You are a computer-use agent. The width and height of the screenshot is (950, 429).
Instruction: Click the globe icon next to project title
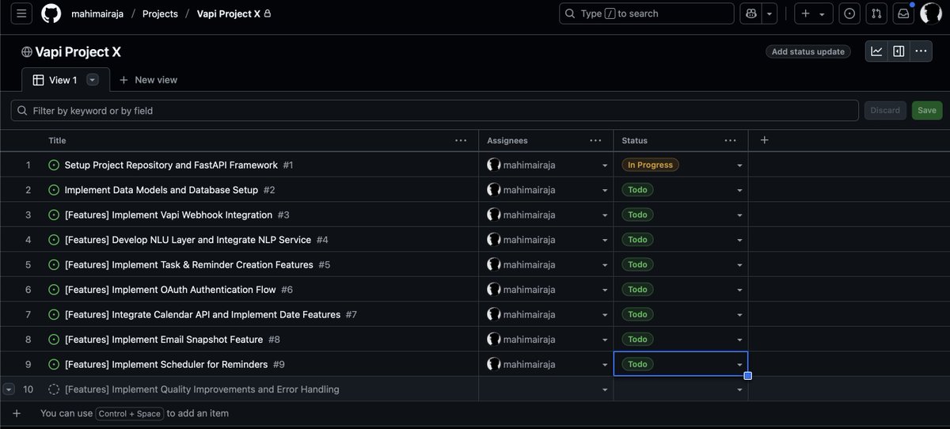(27, 52)
